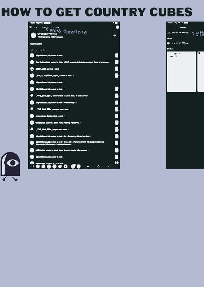Click the first circular dock app icon
Screen dimensions: 204x287
click(x=38, y=166)
